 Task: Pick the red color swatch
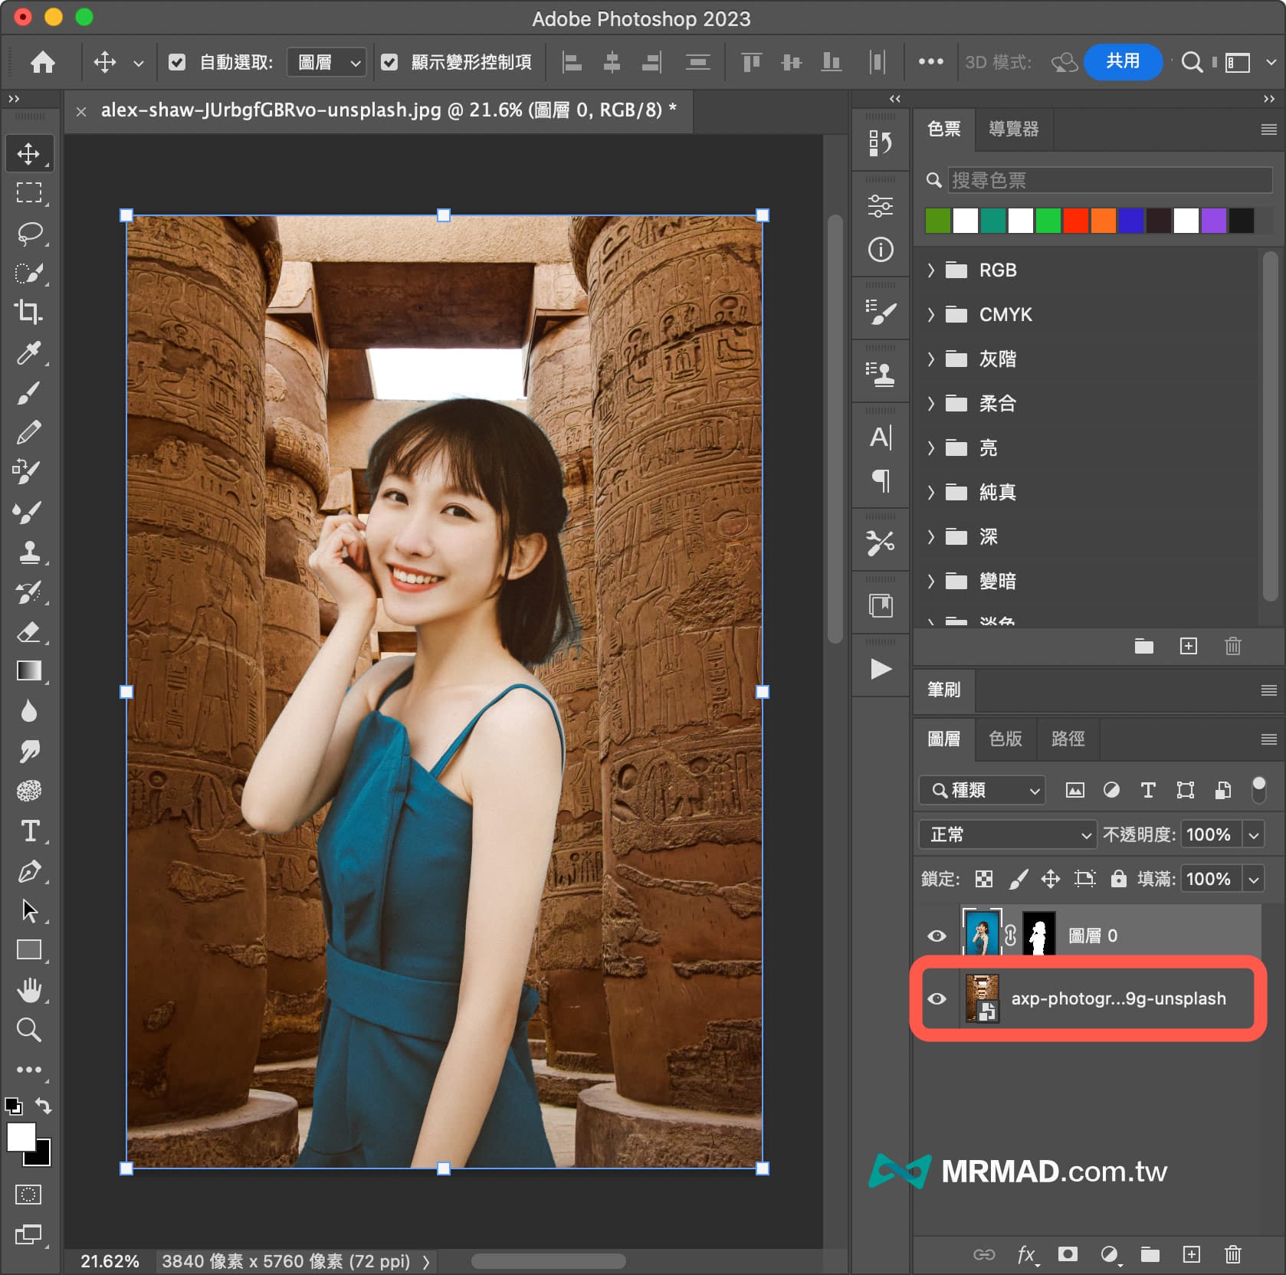tap(1075, 221)
